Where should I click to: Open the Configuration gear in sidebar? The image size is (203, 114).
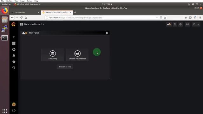pos(14,62)
